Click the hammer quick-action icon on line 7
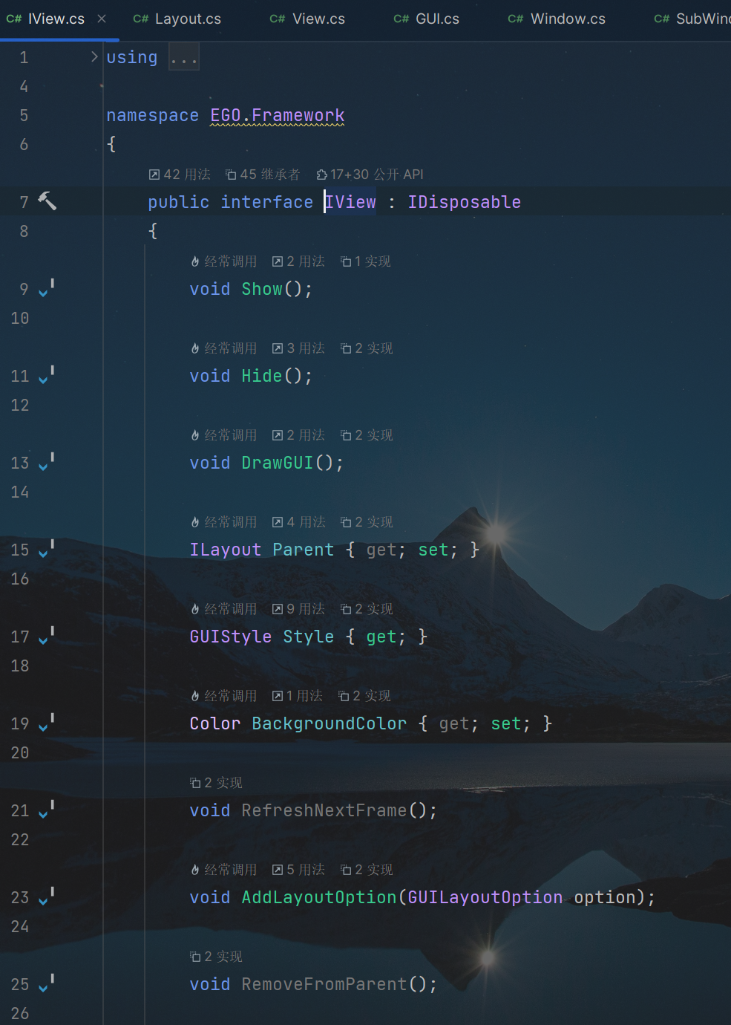The image size is (731, 1025). click(x=47, y=201)
